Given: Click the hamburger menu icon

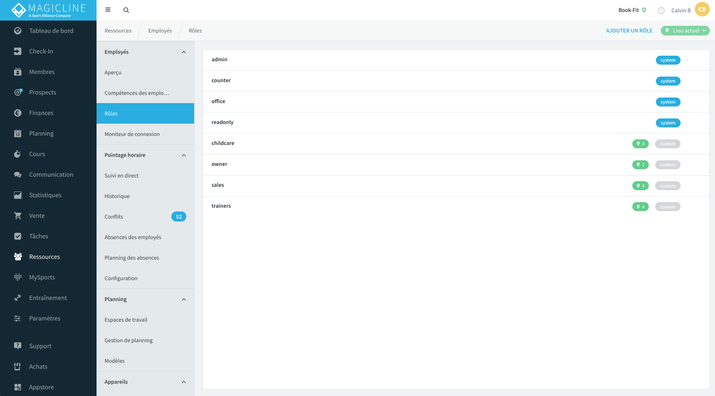Looking at the screenshot, I should [108, 10].
